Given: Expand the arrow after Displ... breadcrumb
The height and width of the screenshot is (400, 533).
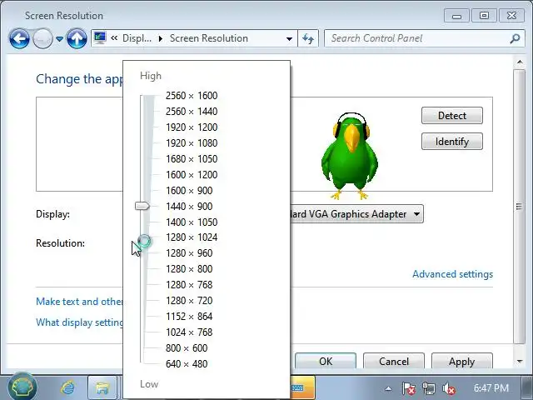Looking at the screenshot, I should click(161, 38).
